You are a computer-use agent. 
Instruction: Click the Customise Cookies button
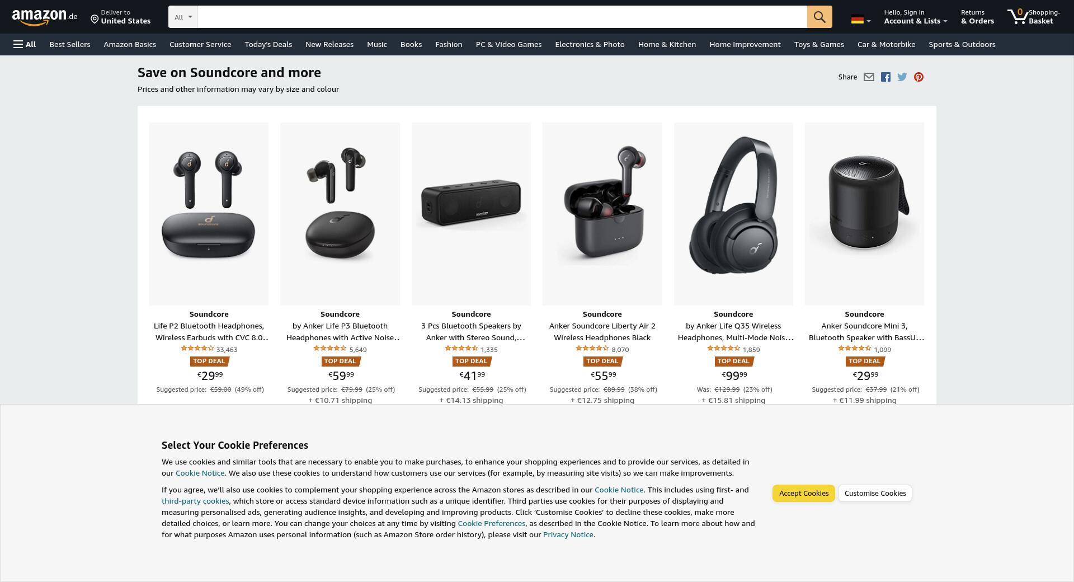[x=875, y=493]
